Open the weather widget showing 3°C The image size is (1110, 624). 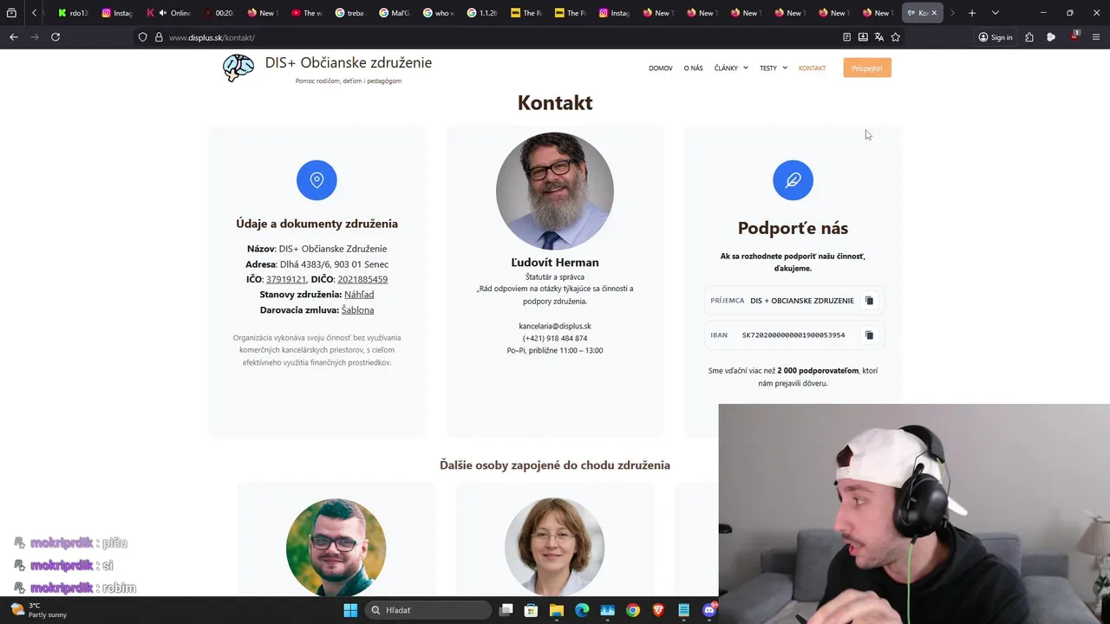[x=37, y=610]
